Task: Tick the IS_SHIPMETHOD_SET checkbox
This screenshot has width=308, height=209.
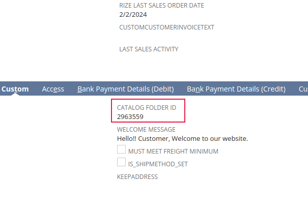Action: point(122,163)
